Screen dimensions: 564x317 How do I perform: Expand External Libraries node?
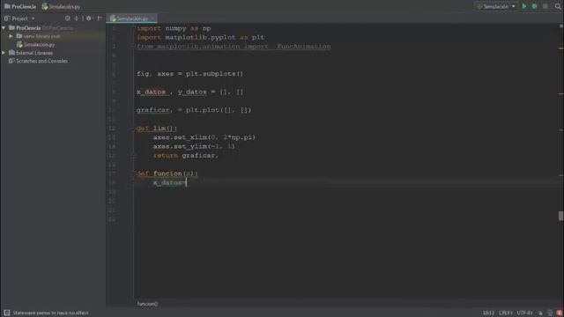(4, 53)
